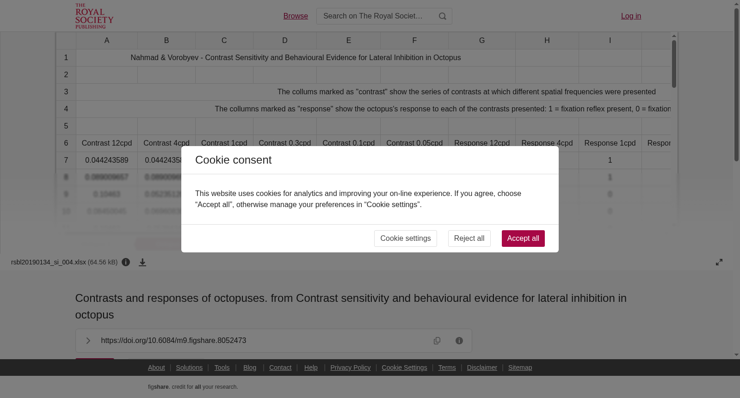
Task: Open Cookie settings in consent dialog
Action: pos(406,239)
